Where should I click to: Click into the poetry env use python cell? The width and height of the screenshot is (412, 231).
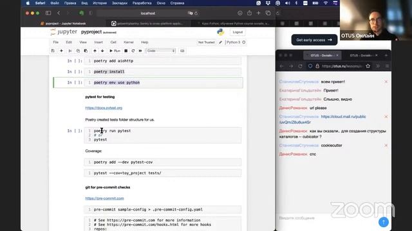click(163, 83)
